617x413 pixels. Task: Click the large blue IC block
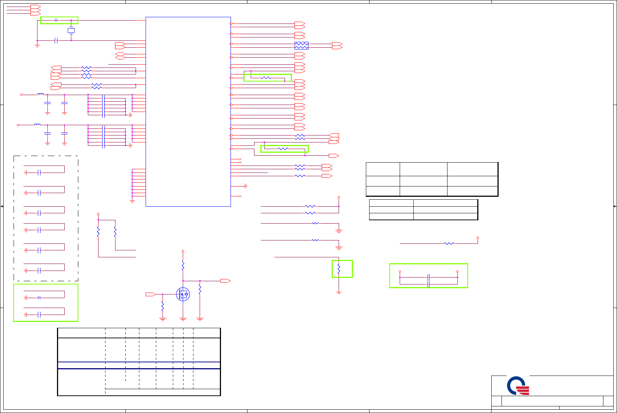188,112
